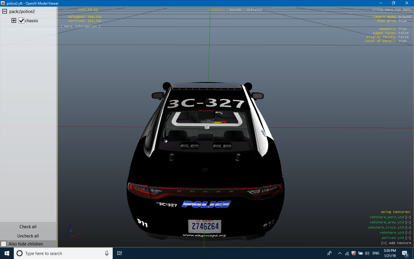Open the Action Center notifications
This screenshot has width=414, height=259.
coord(405,253)
